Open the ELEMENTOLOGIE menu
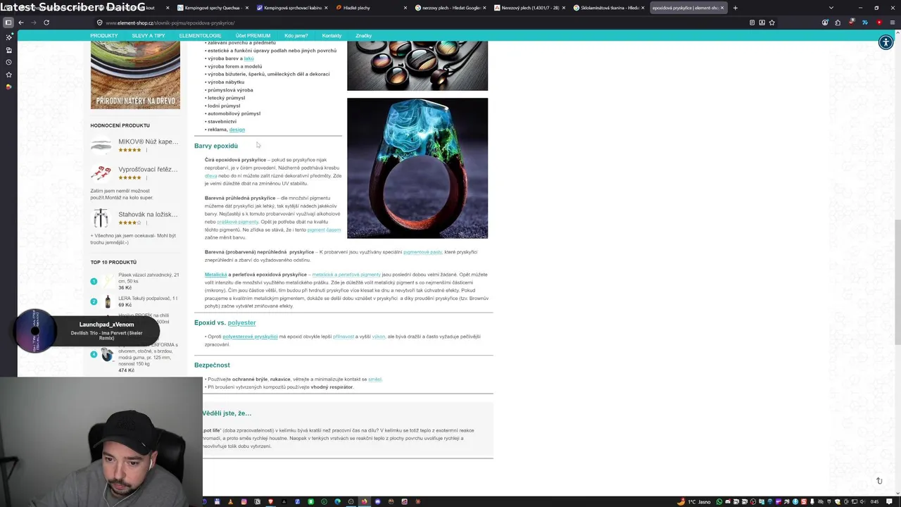The width and height of the screenshot is (901, 507). click(200, 35)
